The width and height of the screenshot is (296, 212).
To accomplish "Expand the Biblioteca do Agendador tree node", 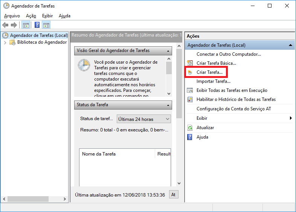I will [x=5, y=43].
